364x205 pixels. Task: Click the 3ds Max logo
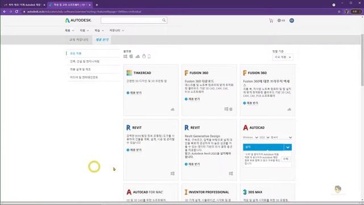[x=245, y=192]
